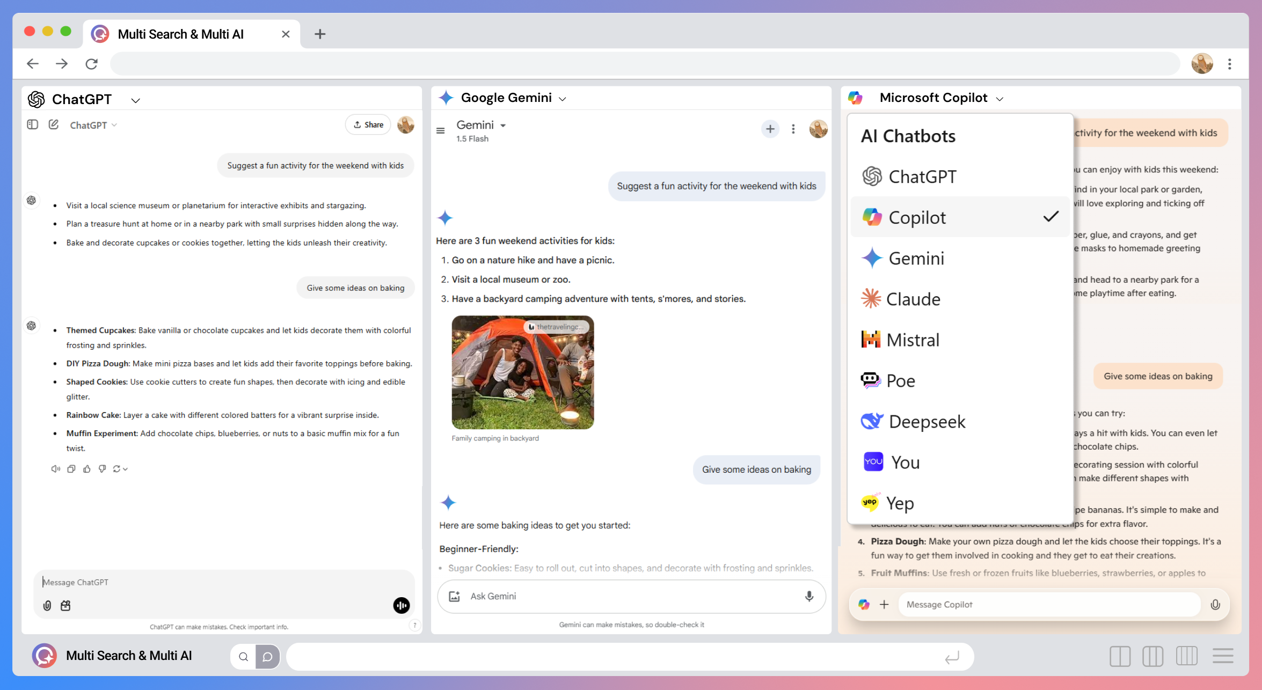Choose Deepseek in the chatbot menu
This screenshot has height=690, width=1262.
pos(927,421)
